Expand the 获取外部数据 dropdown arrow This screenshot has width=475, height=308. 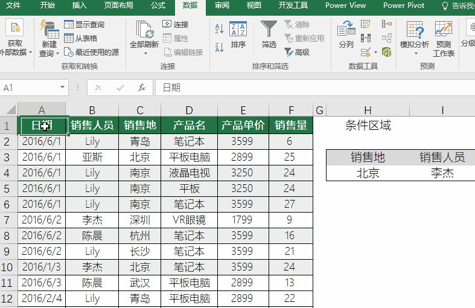point(30,53)
